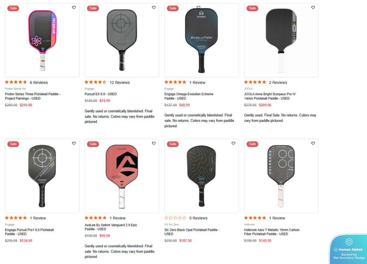Open Engage Omega Evolution Extreme Paddle link
Viewport: 367px width, 264px height.
tap(189, 96)
